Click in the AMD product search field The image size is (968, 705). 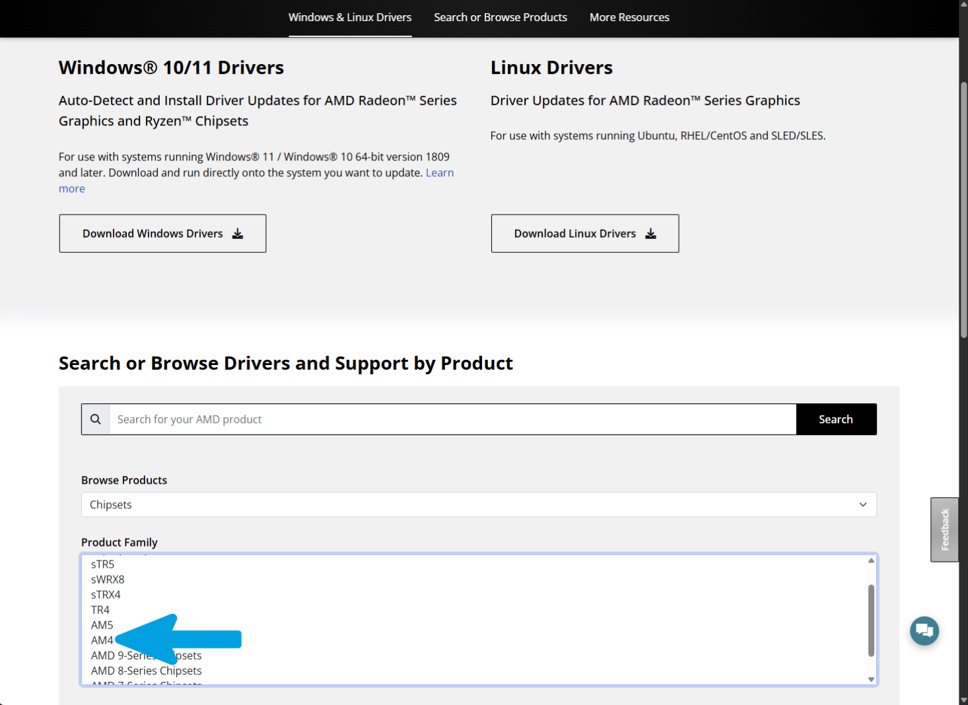pyautogui.click(x=452, y=419)
